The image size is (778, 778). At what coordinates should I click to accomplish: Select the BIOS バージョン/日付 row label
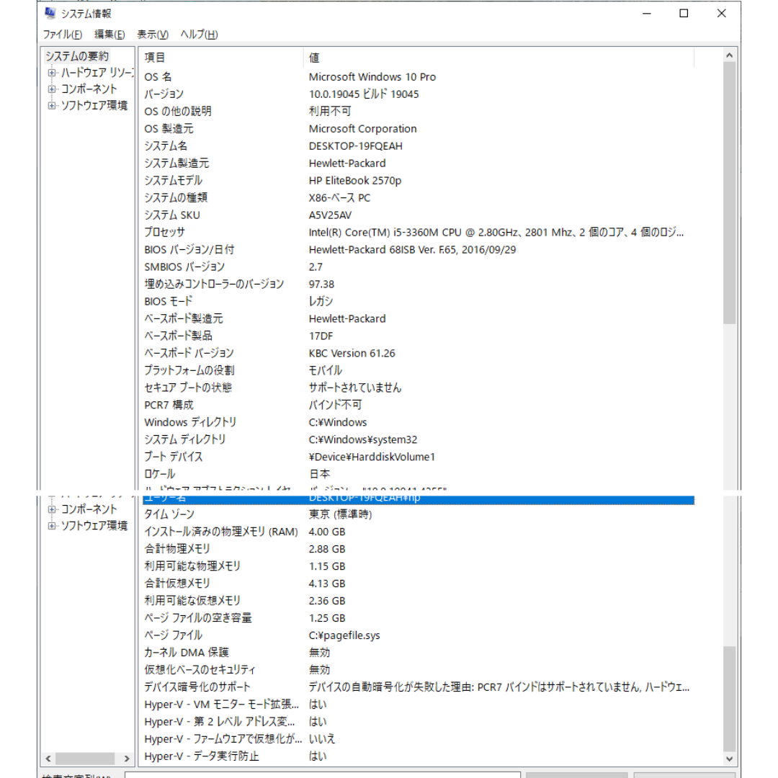189,249
